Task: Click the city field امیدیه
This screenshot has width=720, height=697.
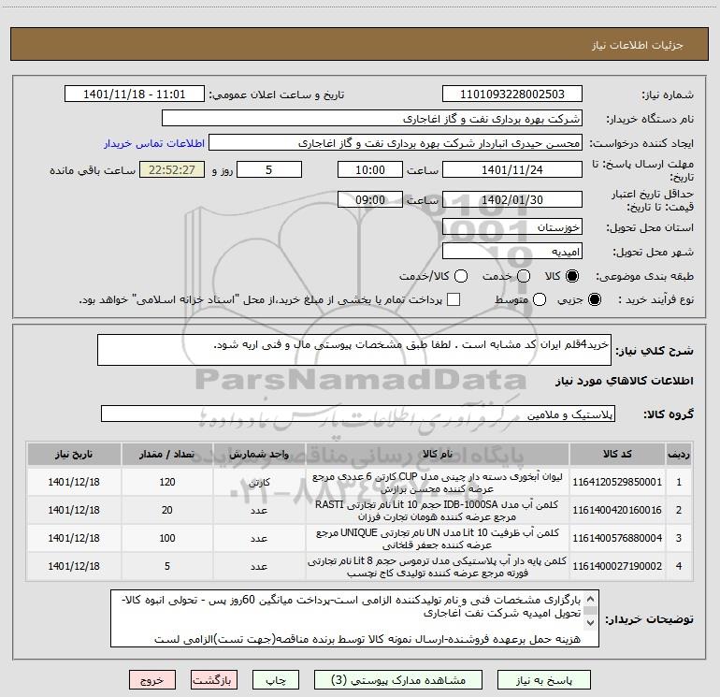Action: click(x=512, y=252)
